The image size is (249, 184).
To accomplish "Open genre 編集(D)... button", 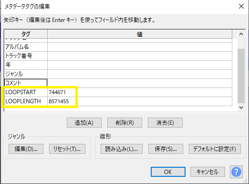I will click(26, 149).
